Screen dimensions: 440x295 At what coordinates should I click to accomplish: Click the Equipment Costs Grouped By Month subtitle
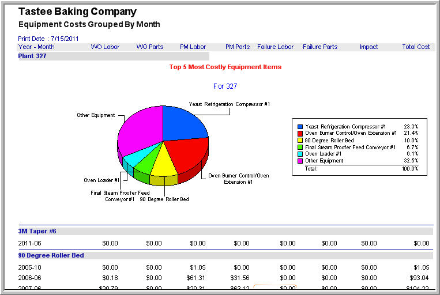point(89,24)
